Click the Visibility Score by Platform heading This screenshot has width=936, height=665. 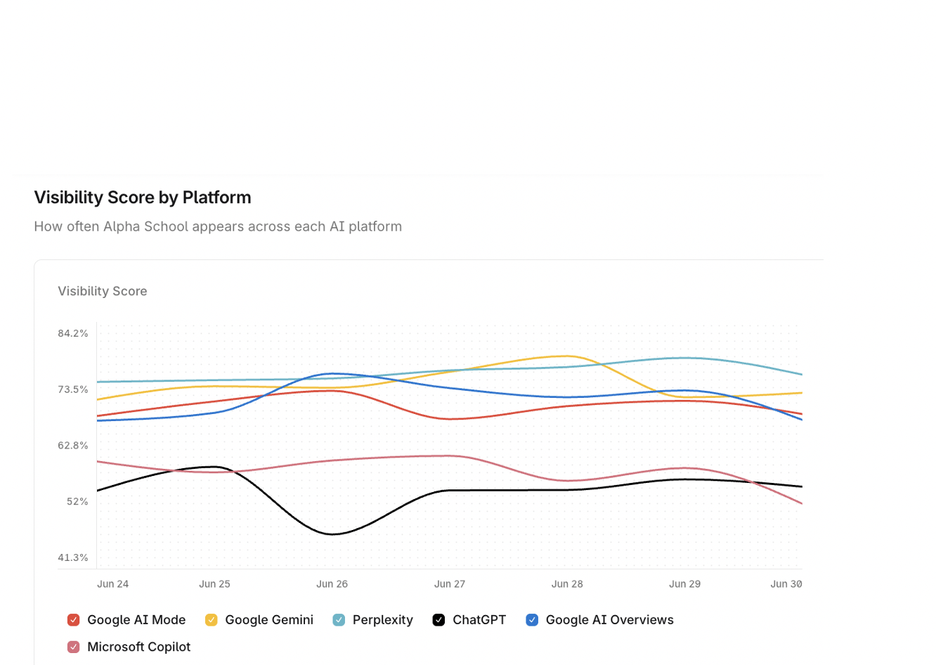tap(143, 198)
